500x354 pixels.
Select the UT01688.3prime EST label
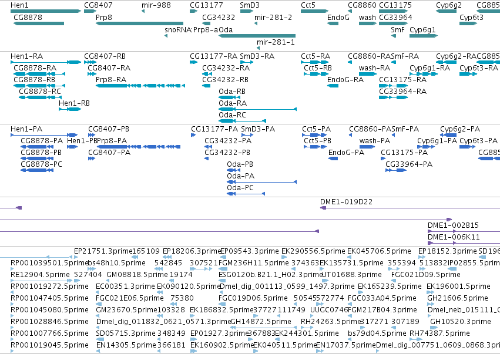click(x=352, y=275)
